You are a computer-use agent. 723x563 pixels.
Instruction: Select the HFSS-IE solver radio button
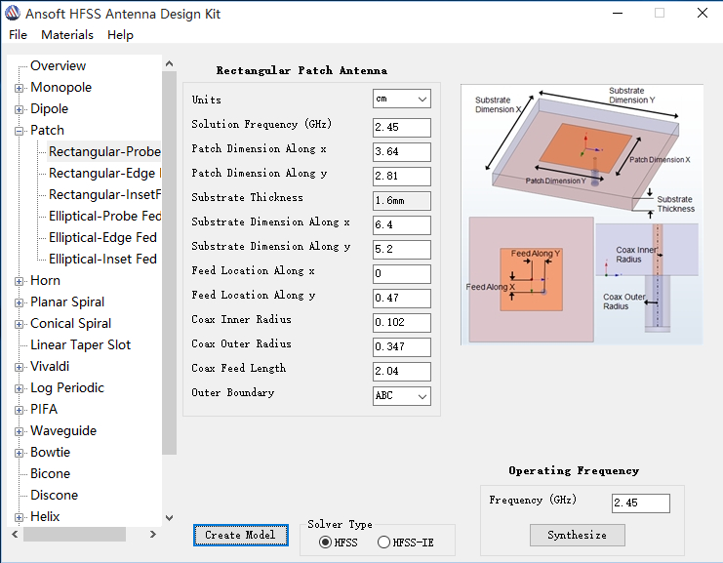[x=383, y=543]
